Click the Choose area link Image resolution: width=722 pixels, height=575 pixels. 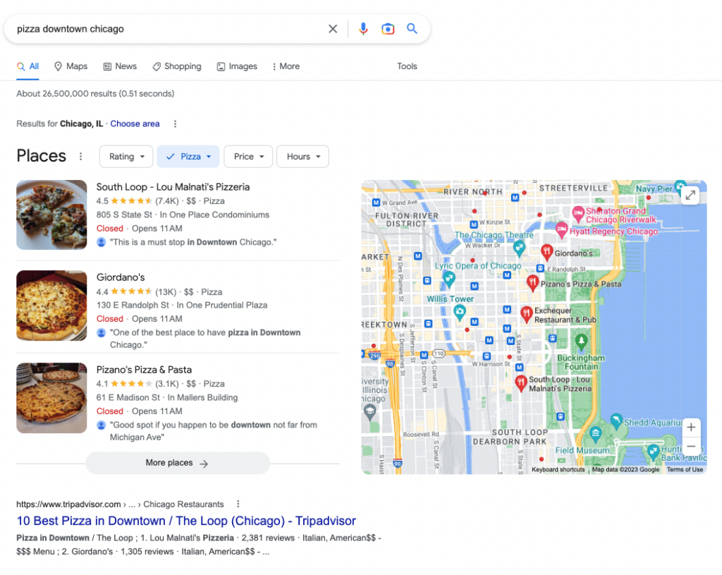135,124
